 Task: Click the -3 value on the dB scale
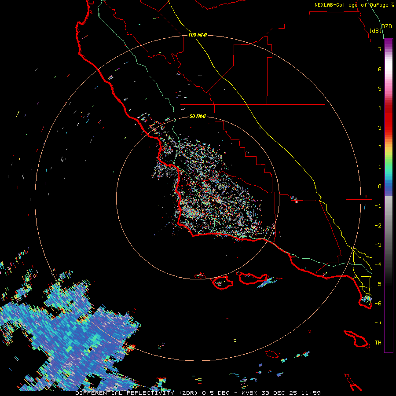click(x=378, y=245)
